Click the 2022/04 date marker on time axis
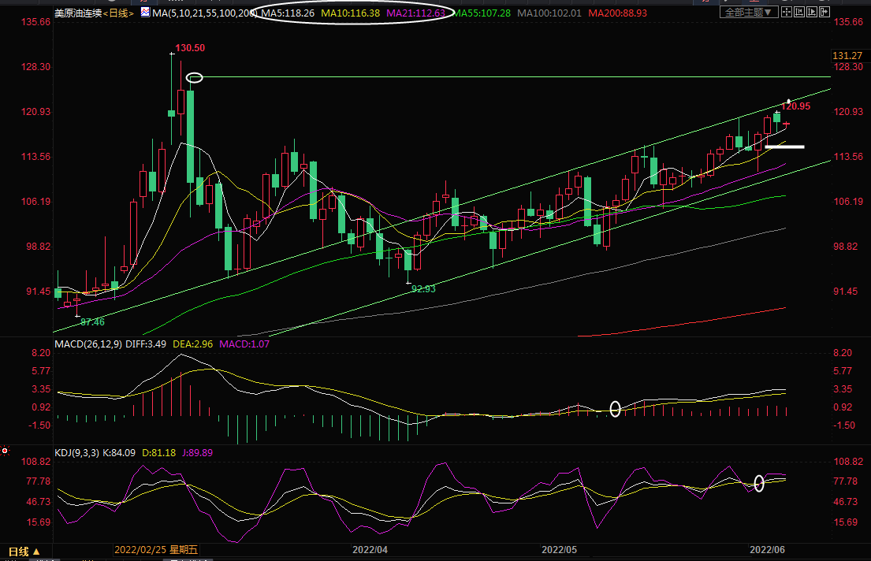Screen dimensions: 871x561 [370, 548]
